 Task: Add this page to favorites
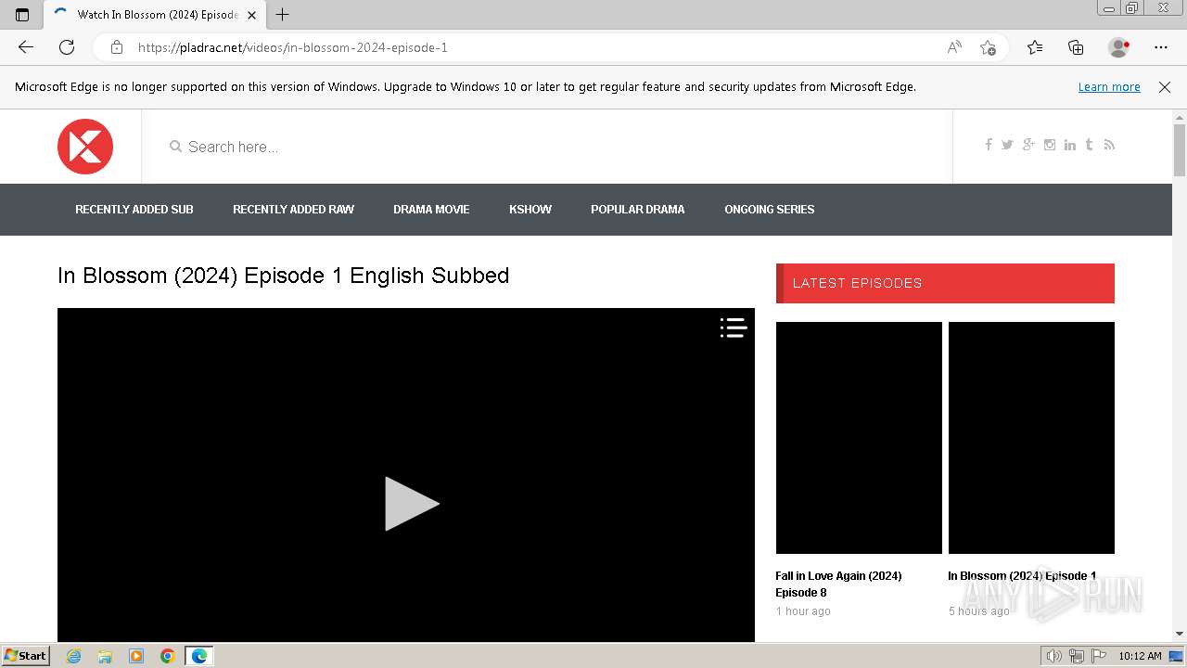coord(988,47)
